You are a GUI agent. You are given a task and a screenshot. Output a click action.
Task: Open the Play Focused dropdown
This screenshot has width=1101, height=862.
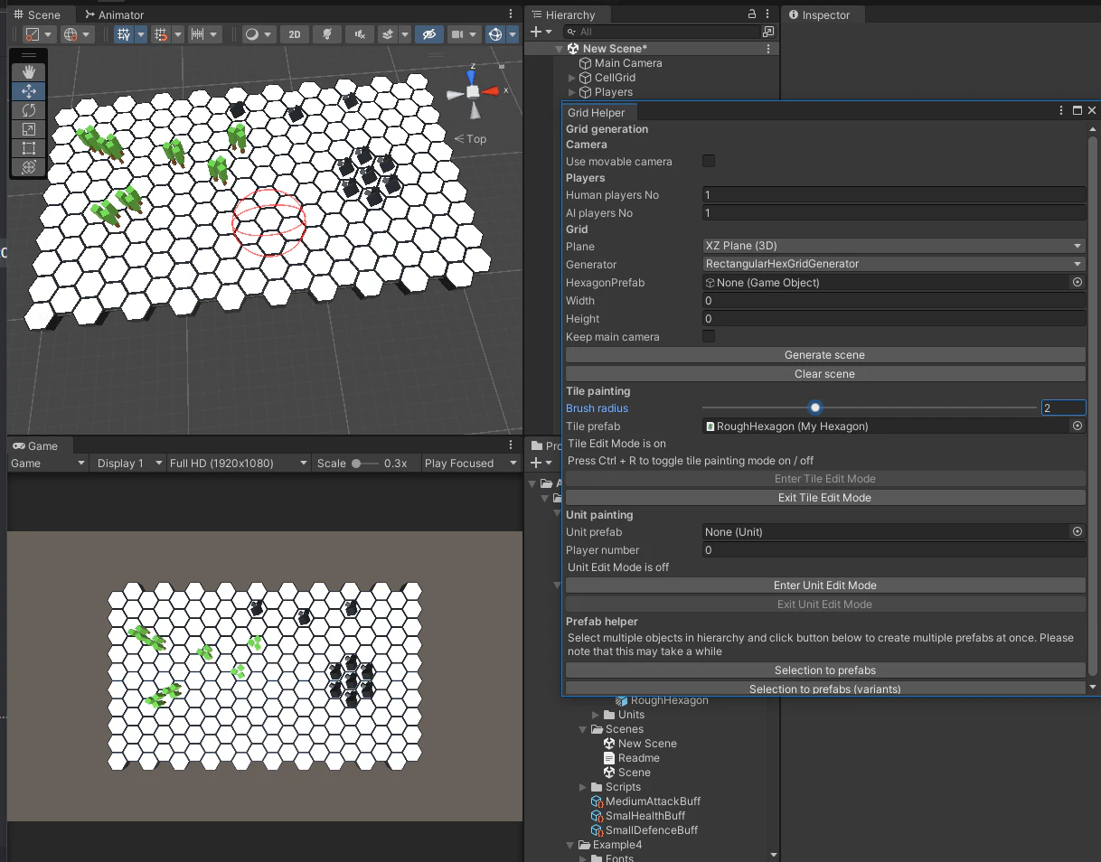coord(470,463)
